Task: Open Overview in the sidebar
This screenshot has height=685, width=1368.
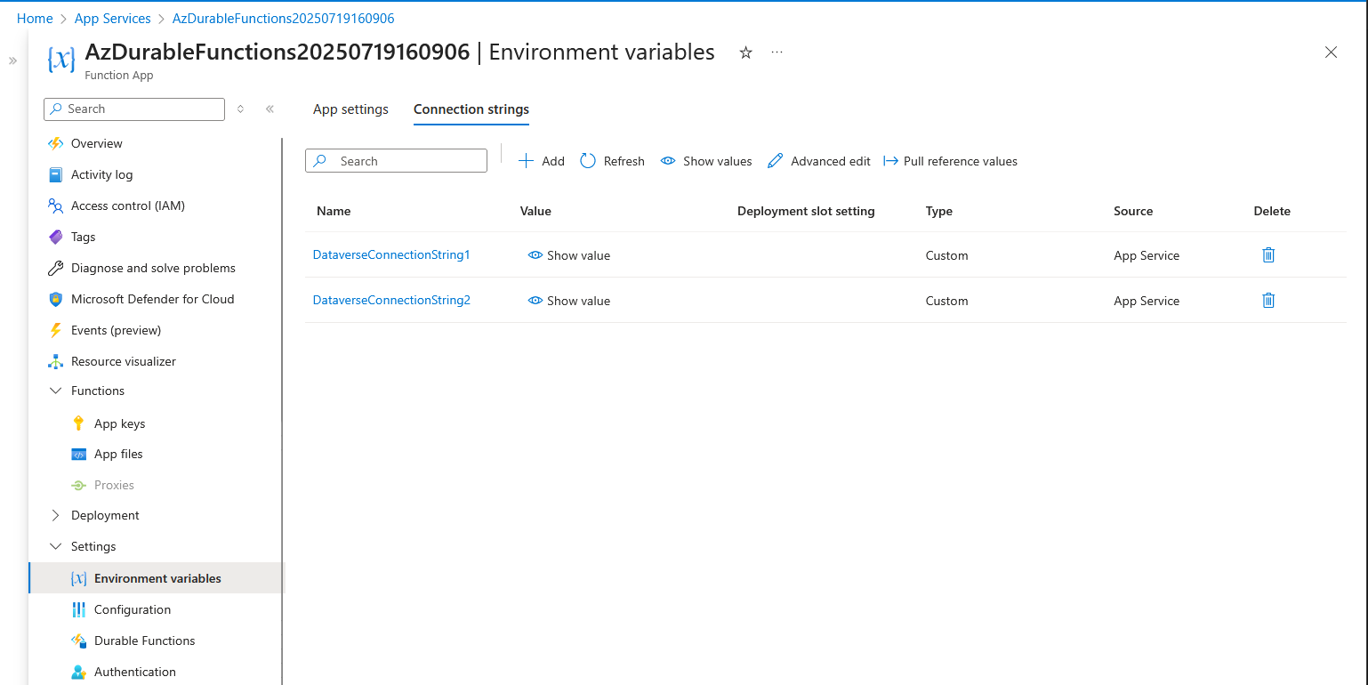Action: pyautogui.click(x=97, y=143)
